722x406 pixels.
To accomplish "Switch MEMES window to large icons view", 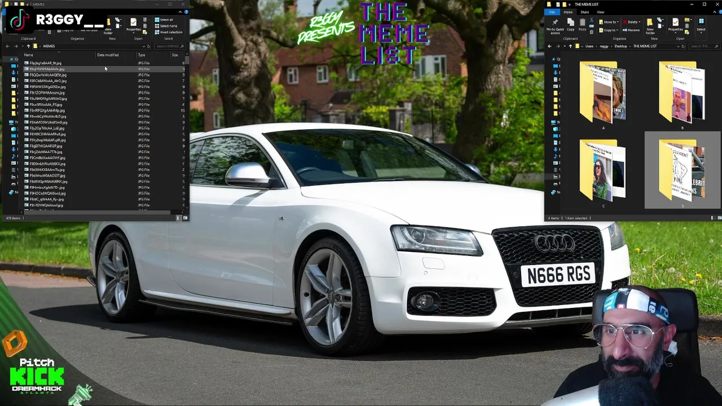I will tap(186, 218).
